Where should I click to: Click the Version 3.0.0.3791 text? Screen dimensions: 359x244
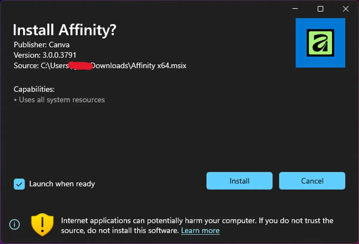point(45,55)
